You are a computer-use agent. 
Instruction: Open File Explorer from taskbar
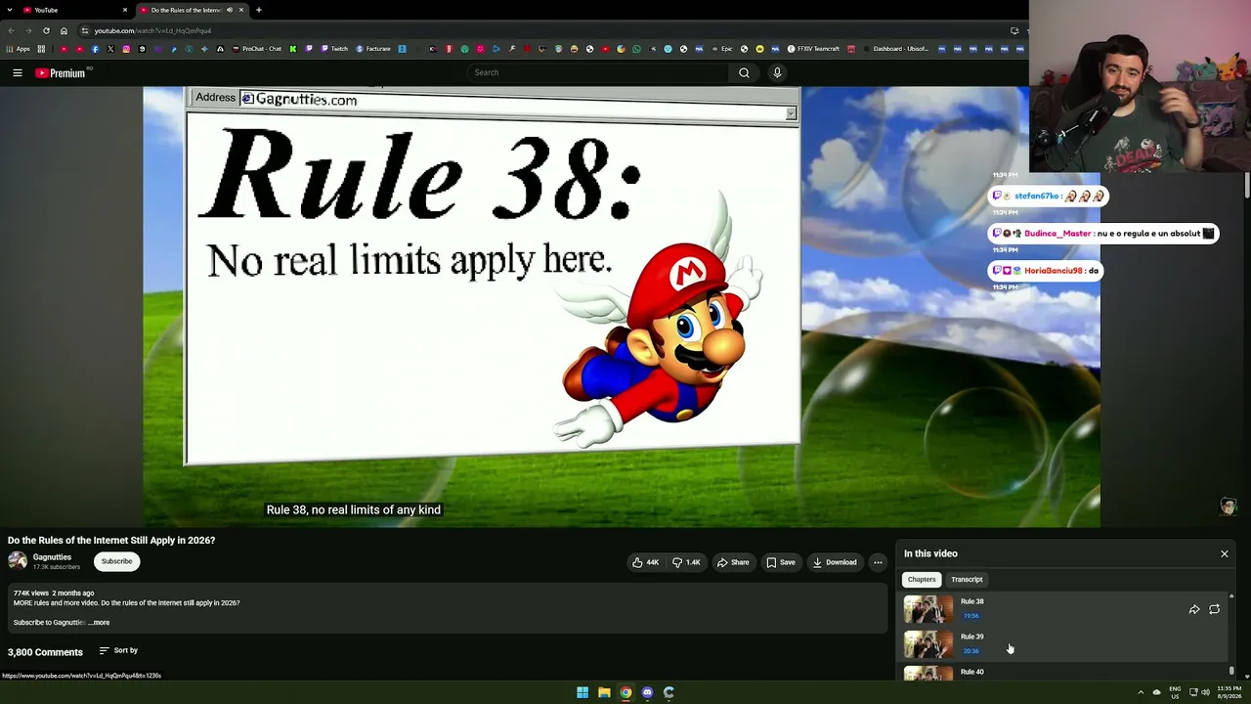pos(604,692)
